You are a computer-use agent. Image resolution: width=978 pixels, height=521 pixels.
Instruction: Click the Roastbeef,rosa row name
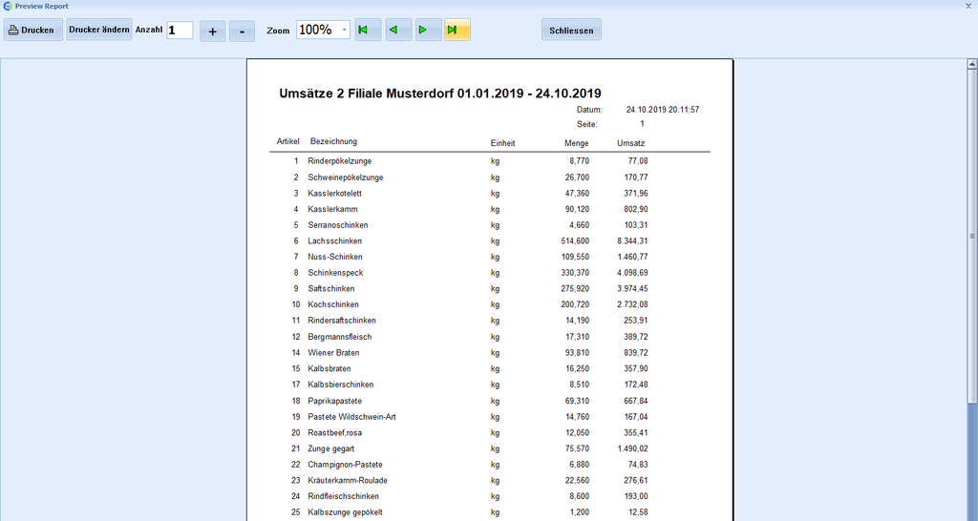[335, 433]
